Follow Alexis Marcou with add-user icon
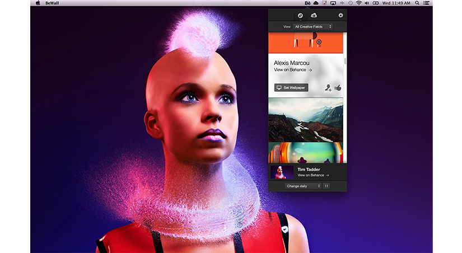The width and height of the screenshot is (462, 253). point(328,88)
